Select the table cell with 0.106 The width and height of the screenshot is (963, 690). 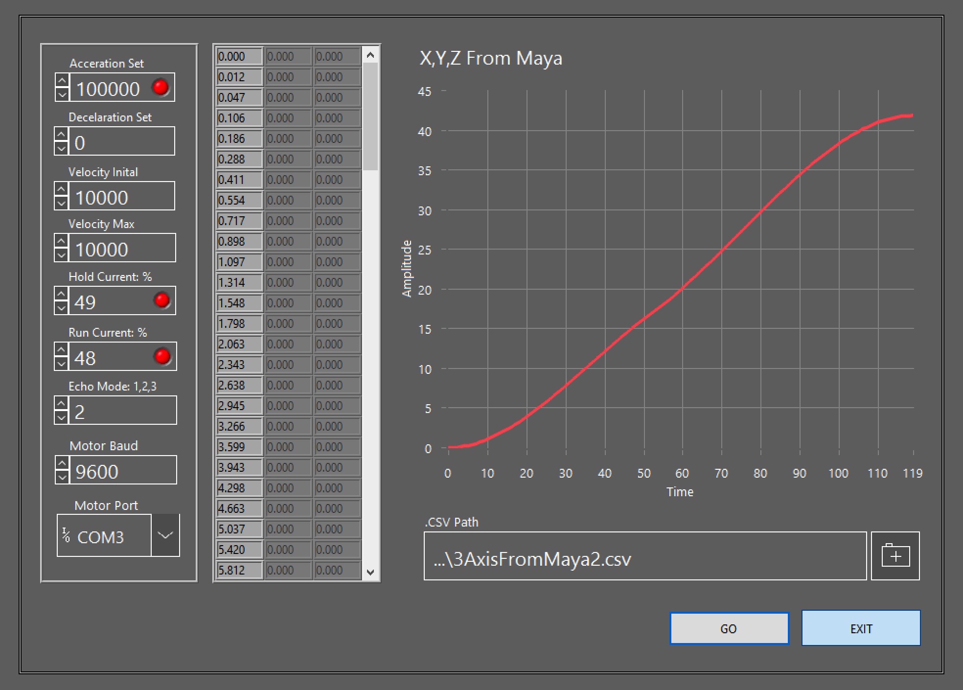point(240,118)
